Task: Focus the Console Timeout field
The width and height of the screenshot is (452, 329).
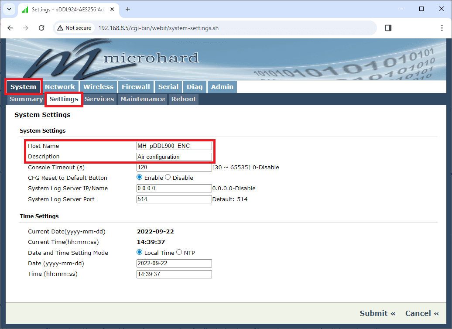Action: [174, 168]
